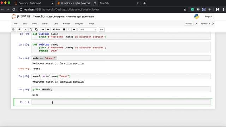Click the In [13] def welcome cell
Image resolution: width=226 pixels, height=127 pixels.
tap(121, 48)
